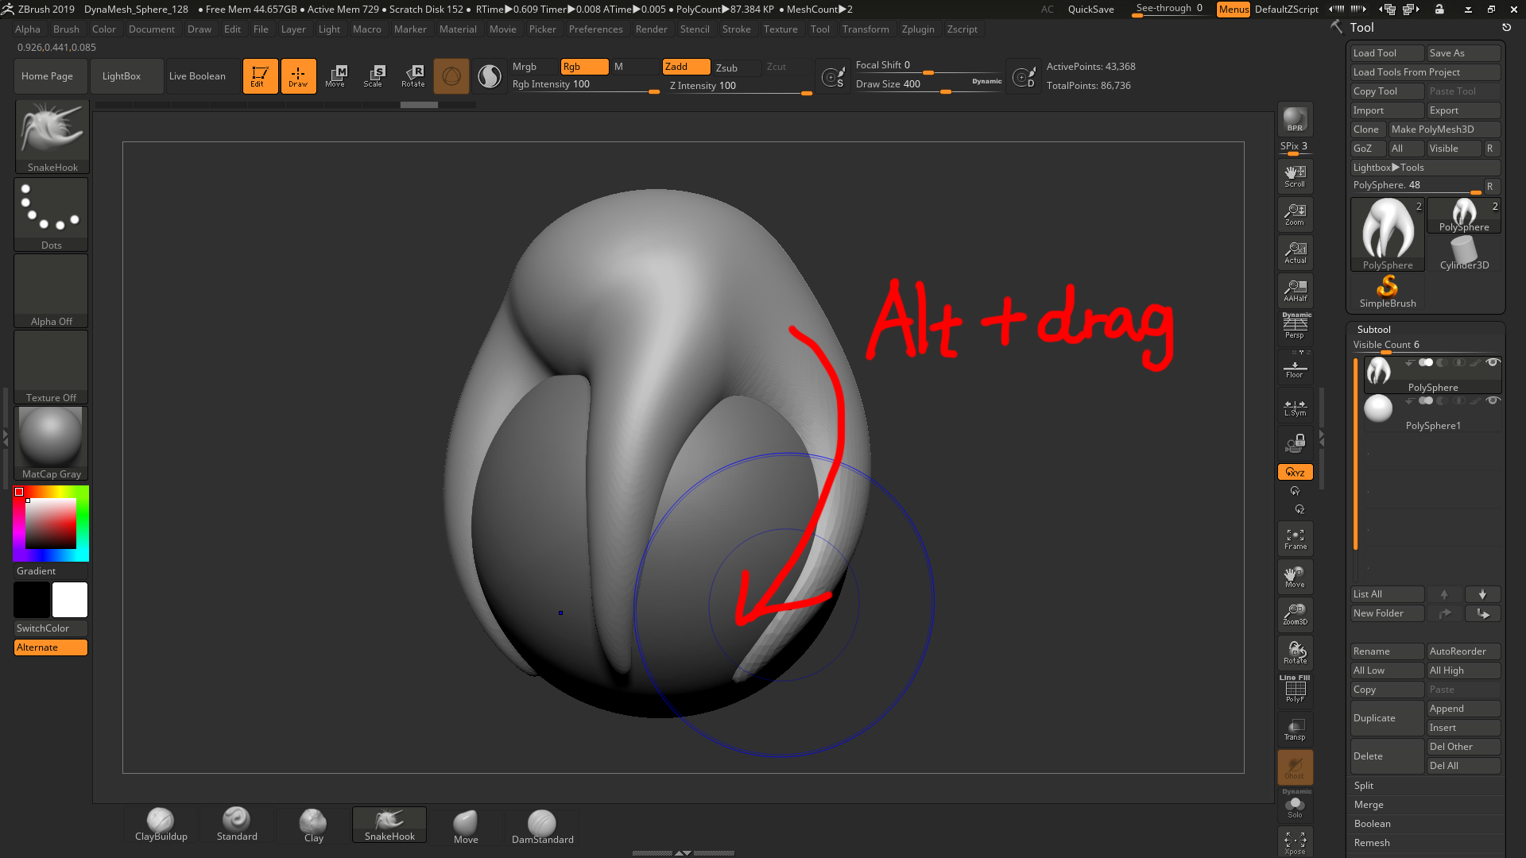Click the Append subtool button
The image size is (1526, 858).
coord(1463,709)
